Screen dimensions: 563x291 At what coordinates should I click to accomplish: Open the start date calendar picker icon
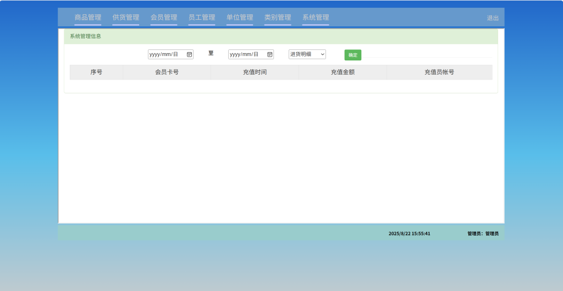click(x=189, y=54)
